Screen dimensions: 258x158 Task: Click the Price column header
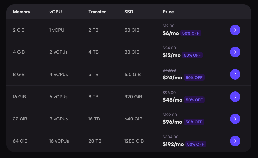(x=168, y=12)
